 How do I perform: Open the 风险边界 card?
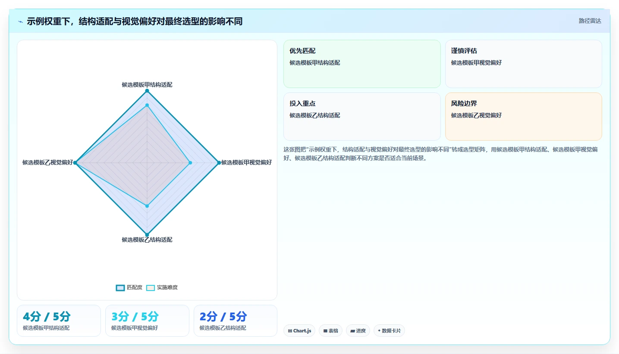tap(523, 117)
